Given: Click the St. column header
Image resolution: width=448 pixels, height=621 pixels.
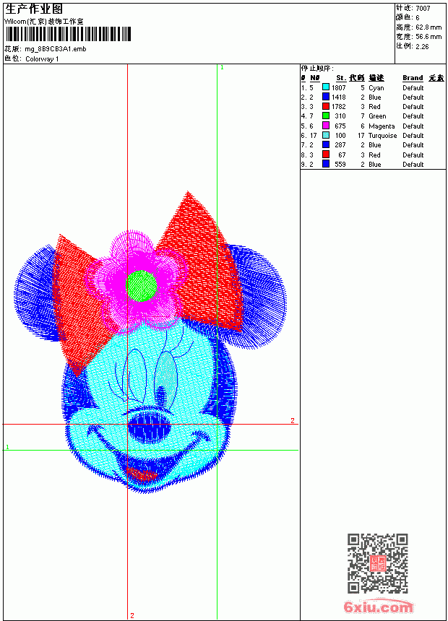Looking at the screenshot, I should [x=341, y=78].
